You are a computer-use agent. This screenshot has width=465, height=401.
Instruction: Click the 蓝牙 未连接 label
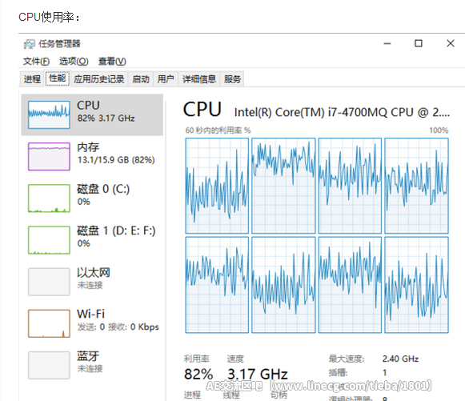(90, 362)
